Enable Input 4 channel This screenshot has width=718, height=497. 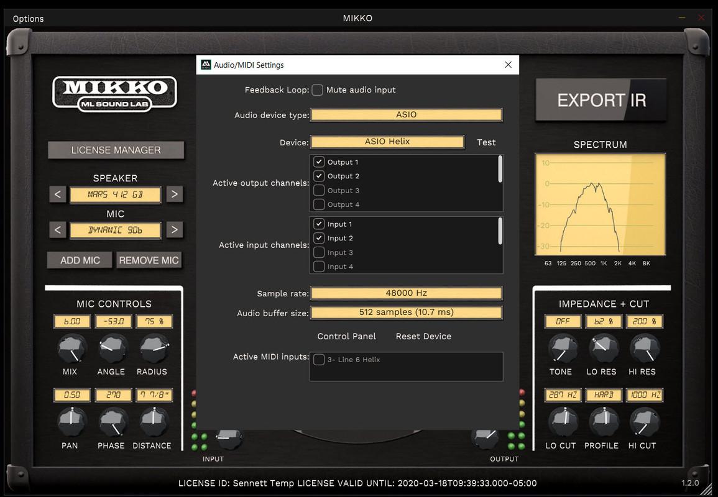(319, 267)
